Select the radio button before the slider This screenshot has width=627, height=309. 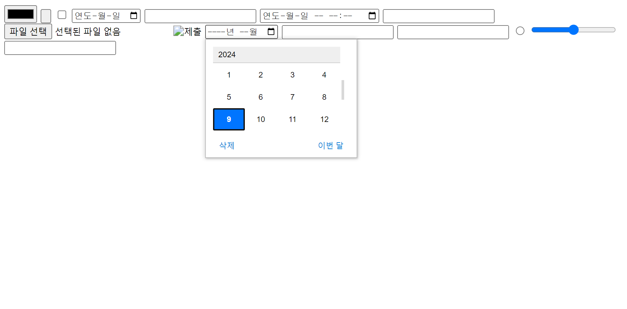pos(520,31)
